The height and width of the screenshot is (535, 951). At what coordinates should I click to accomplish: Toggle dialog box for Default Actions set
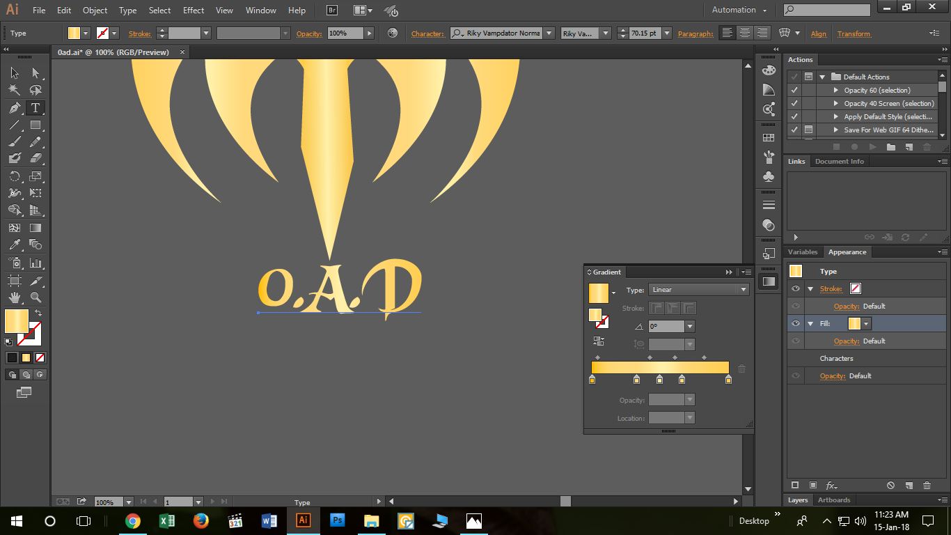(x=808, y=77)
